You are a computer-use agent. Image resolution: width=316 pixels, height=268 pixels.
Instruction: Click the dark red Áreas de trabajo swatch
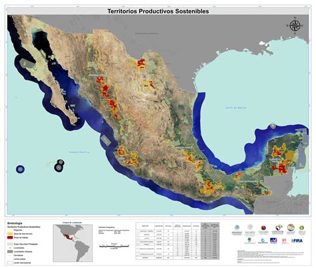(x=9, y=238)
